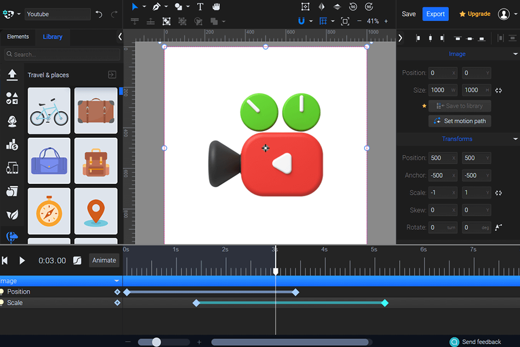Collapse the left library panel
Image resolution: width=520 pixels, height=347 pixels.
tap(120, 36)
